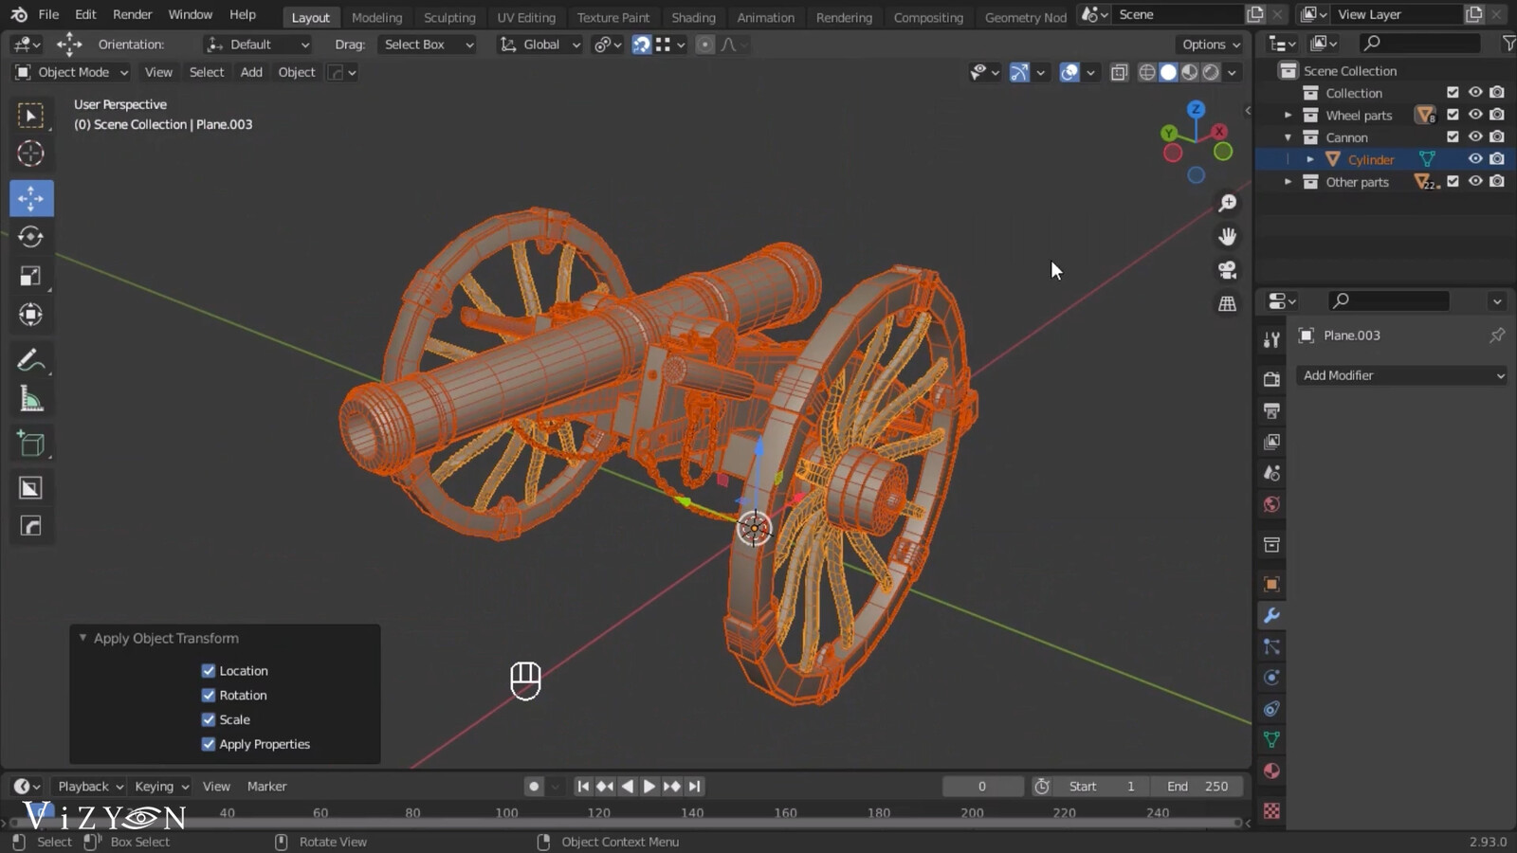Open the Options dropdown

pyautogui.click(x=1211, y=45)
